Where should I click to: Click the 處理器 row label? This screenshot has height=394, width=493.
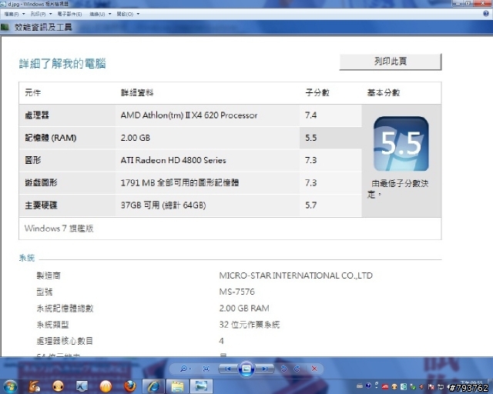pos(37,115)
